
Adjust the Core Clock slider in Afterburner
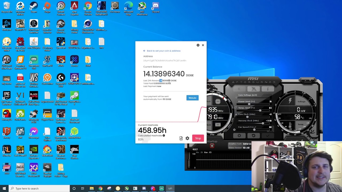point(253,117)
